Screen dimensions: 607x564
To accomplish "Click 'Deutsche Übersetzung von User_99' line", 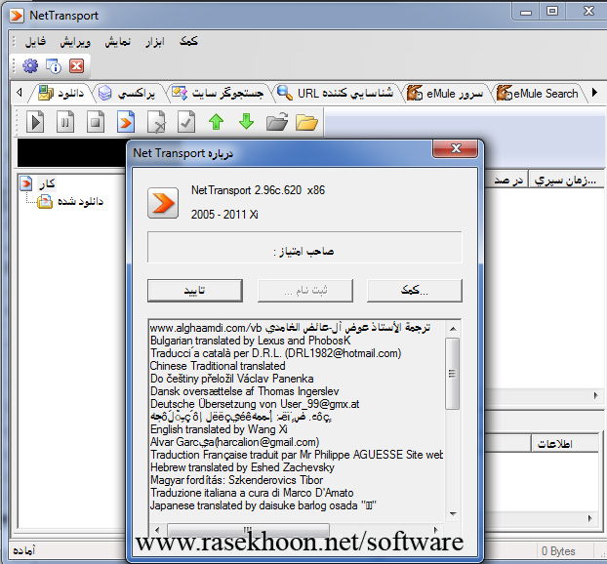I will 255,404.
